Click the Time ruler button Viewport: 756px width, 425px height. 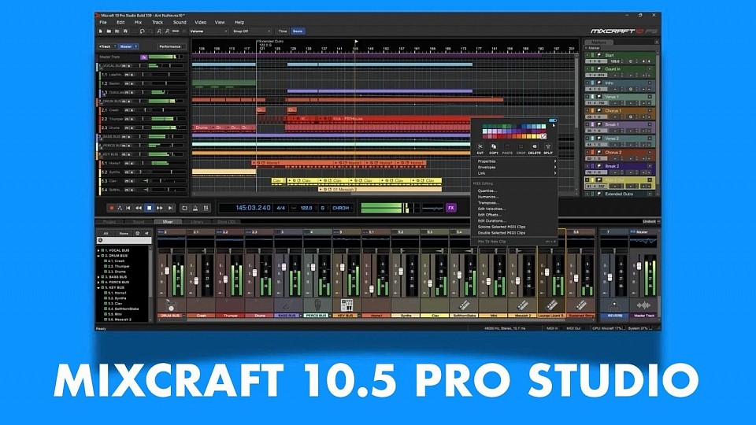(283, 31)
